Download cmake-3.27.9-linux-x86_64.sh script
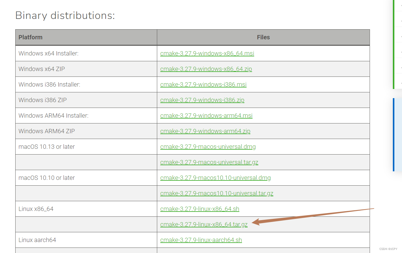The width and height of the screenshot is (402, 253). (200, 209)
